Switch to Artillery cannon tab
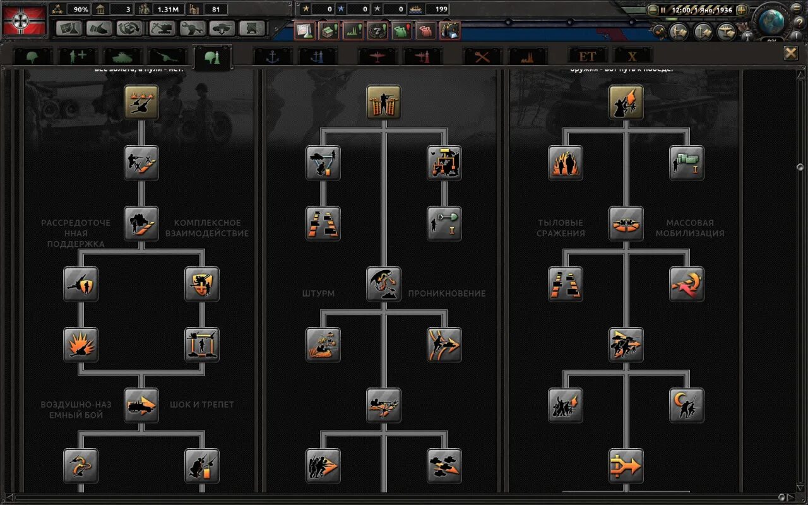The image size is (808, 505). [167, 56]
